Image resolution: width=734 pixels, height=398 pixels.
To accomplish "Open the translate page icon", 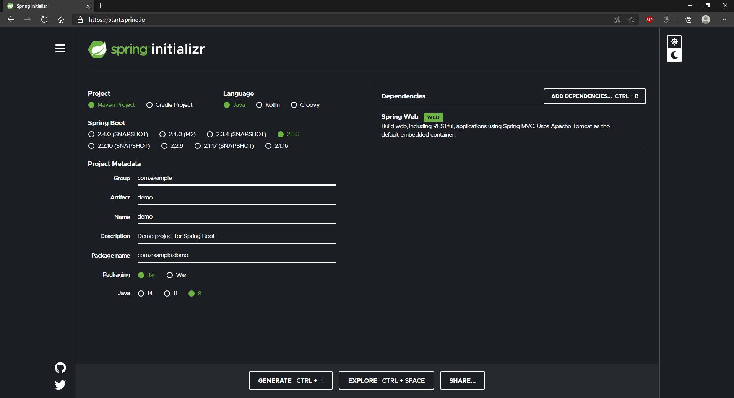I will (617, 20).
